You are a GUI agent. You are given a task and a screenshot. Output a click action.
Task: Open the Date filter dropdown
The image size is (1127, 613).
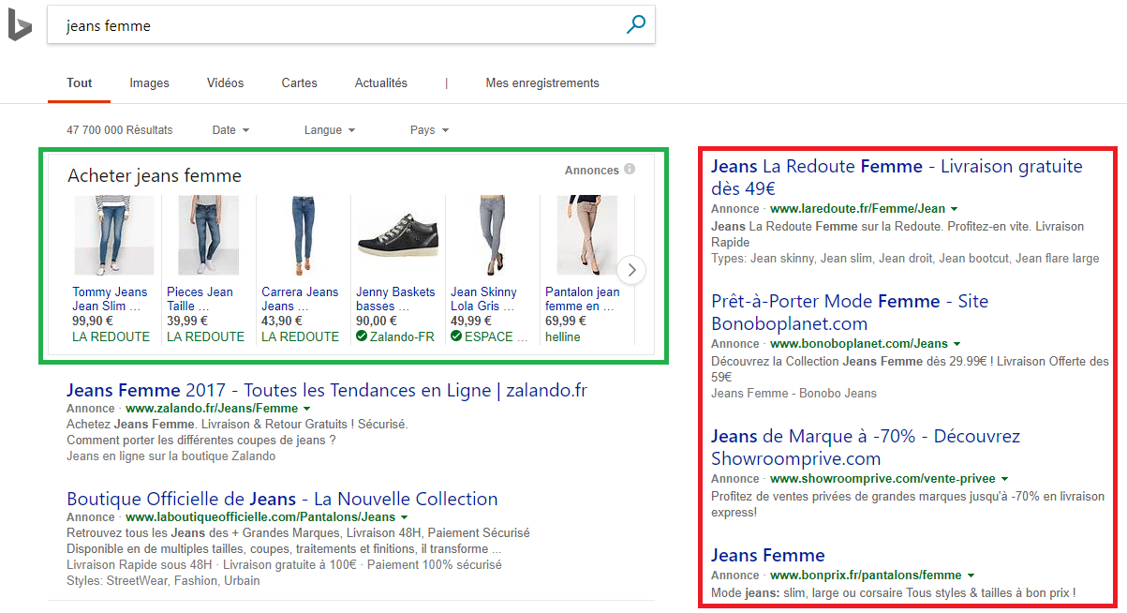pyautogui.click(x=230, y=130)
